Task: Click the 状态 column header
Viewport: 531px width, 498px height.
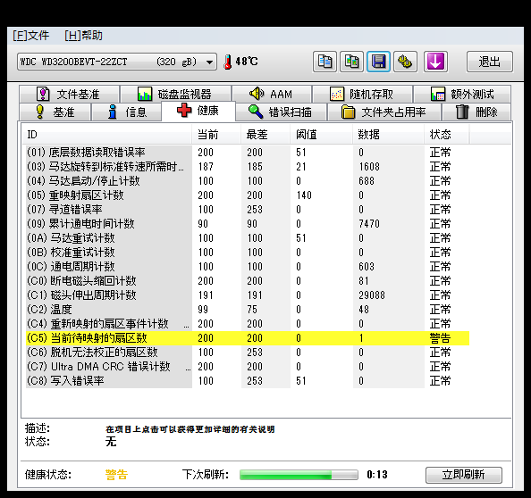Action: (446, 135)
